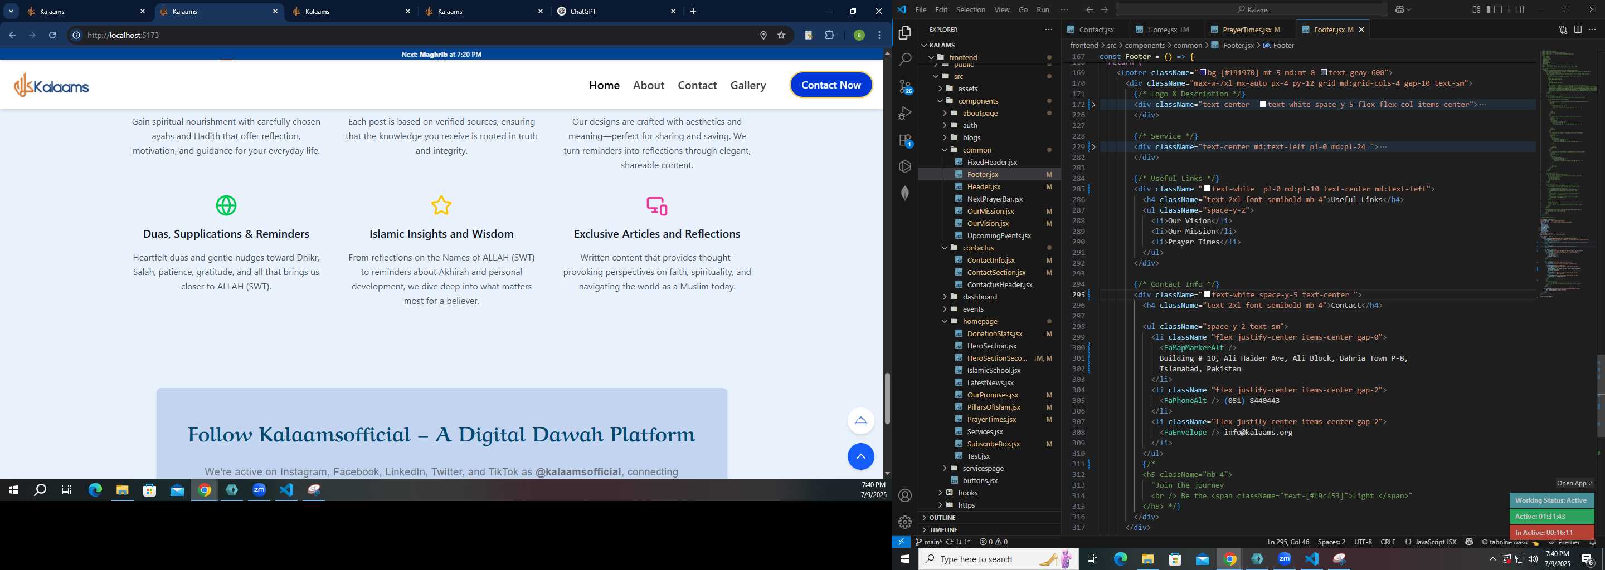Bookmark this page with the star icon
1605x570 pixels.
[781, 35]
